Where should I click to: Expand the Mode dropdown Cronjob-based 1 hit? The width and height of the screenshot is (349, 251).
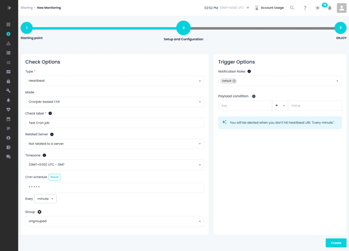tap(115, 102)
